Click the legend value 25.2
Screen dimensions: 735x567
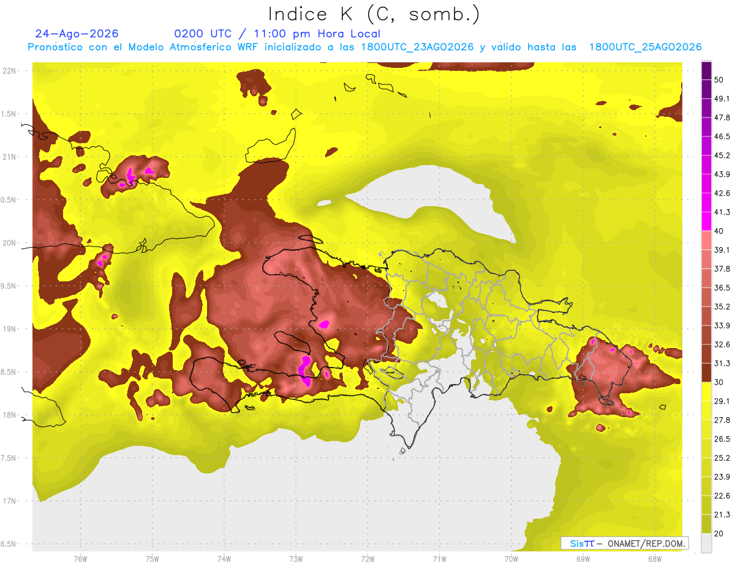pos(723,458)
